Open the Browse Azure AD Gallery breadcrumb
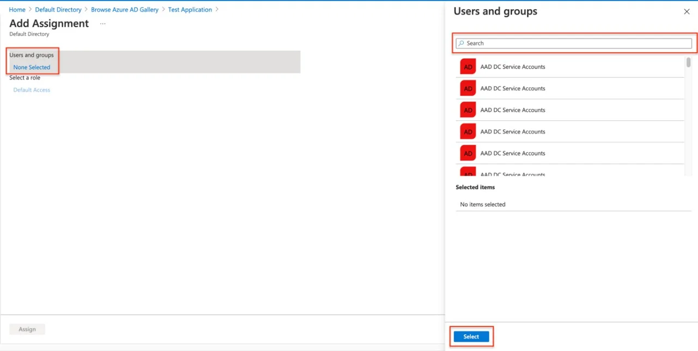Image resolution: width=698 pixels, height=351 pixels. (x=125, y=10)
